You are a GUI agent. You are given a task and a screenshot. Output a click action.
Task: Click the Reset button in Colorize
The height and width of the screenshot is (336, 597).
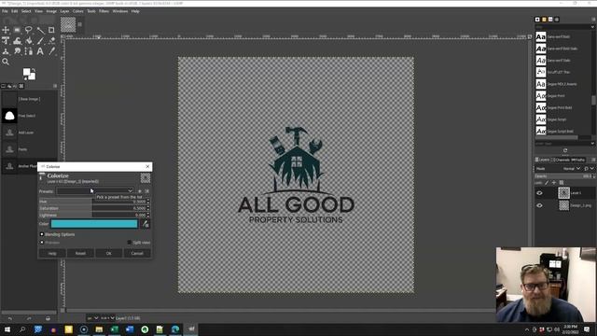[80, 253]
